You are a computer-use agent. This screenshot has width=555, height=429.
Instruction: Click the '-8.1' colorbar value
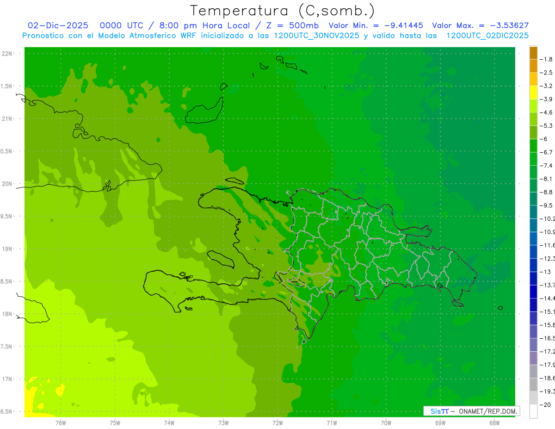click(546, 179)
